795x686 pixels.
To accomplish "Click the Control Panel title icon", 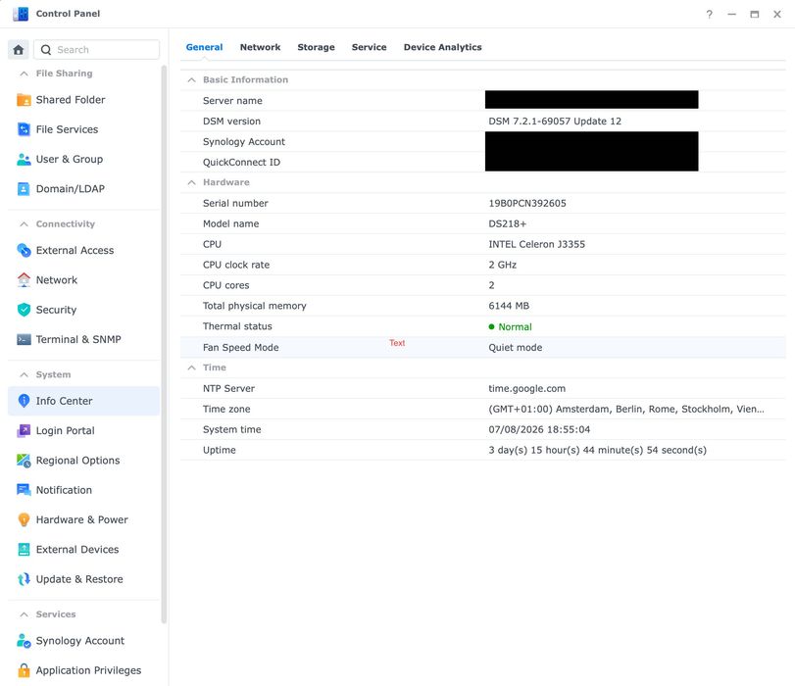I will pyautogui.click(x=21, y=14).
